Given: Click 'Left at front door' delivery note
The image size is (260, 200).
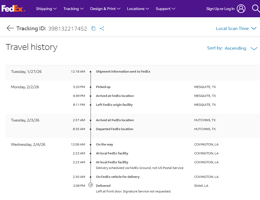Looking at the screenshot, I should [x=134, y=191].
